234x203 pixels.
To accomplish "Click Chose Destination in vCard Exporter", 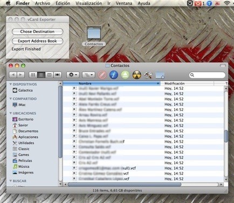I will point(37,32).
